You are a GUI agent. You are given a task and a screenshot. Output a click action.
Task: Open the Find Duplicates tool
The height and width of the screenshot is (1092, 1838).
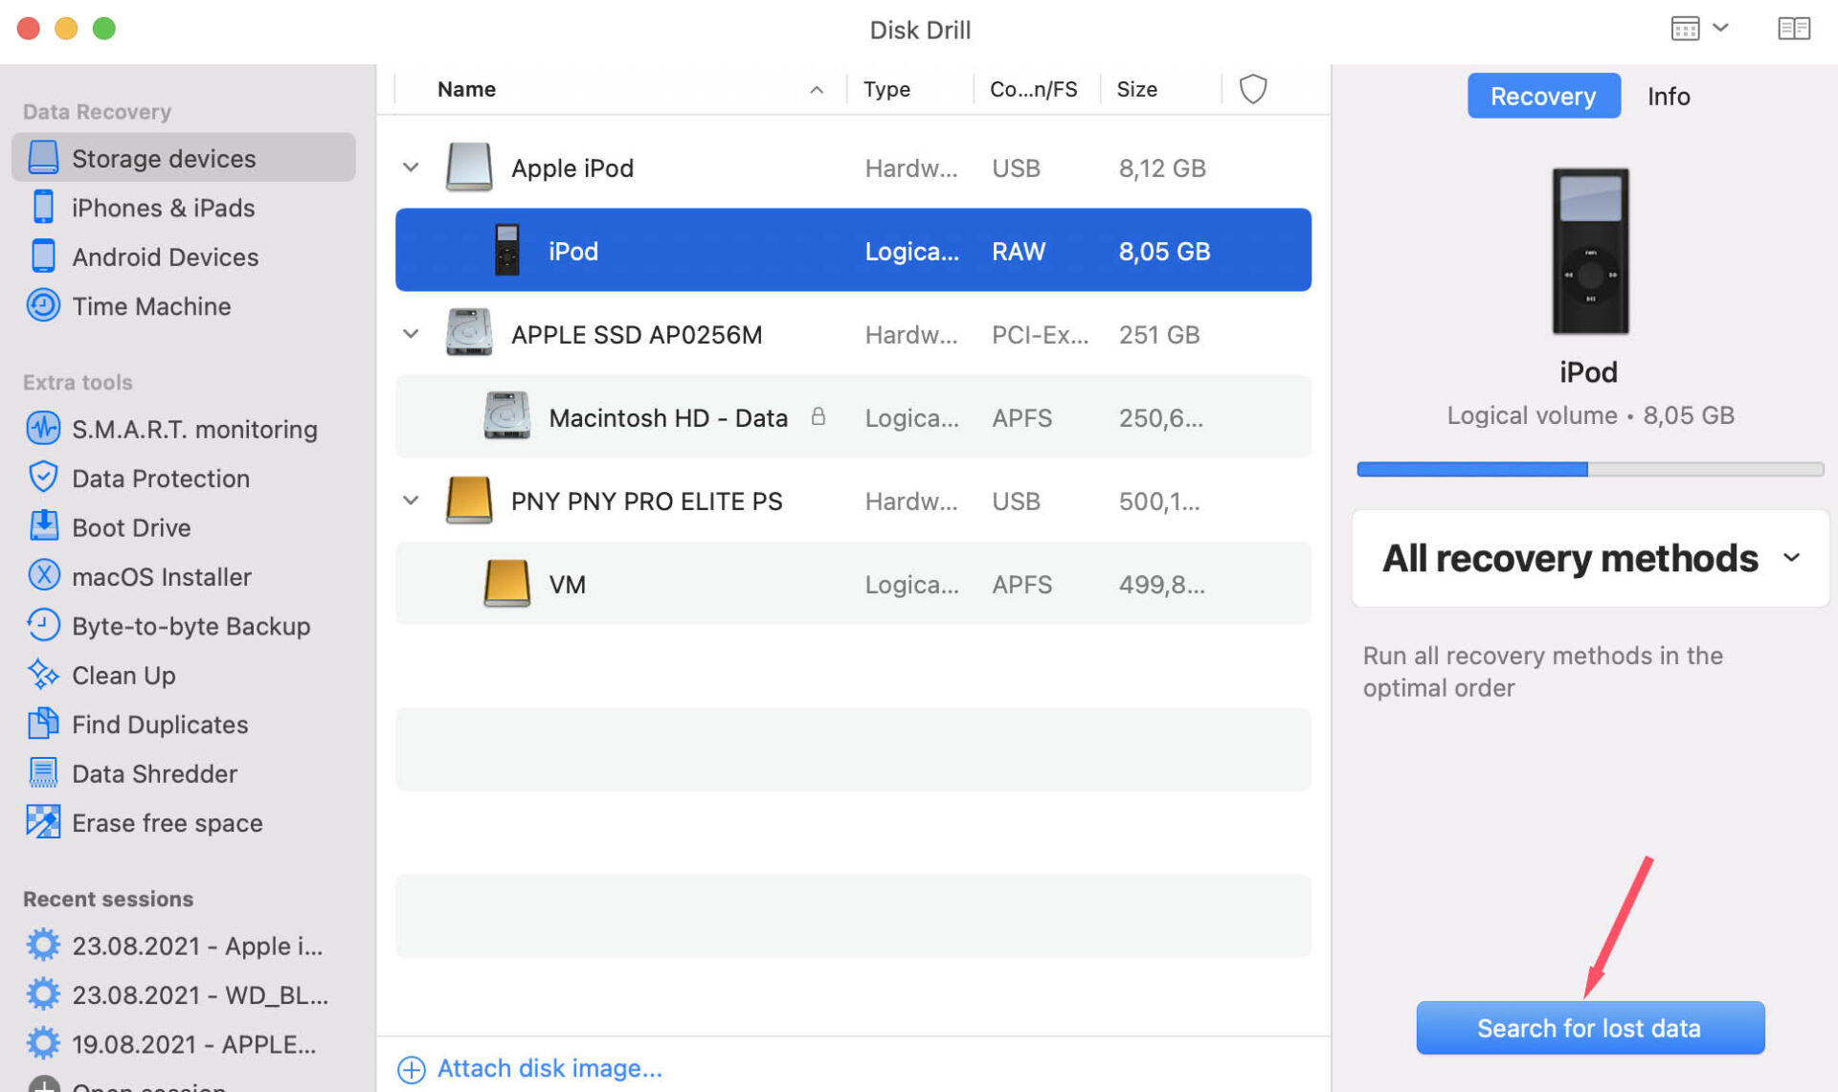(x=159, y=724)
